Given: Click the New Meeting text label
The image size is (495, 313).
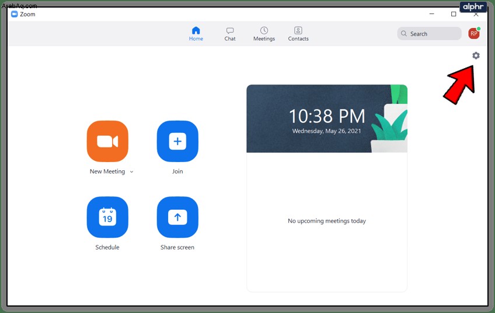Looking at the screenshot, I should click(x=107, y=171).
